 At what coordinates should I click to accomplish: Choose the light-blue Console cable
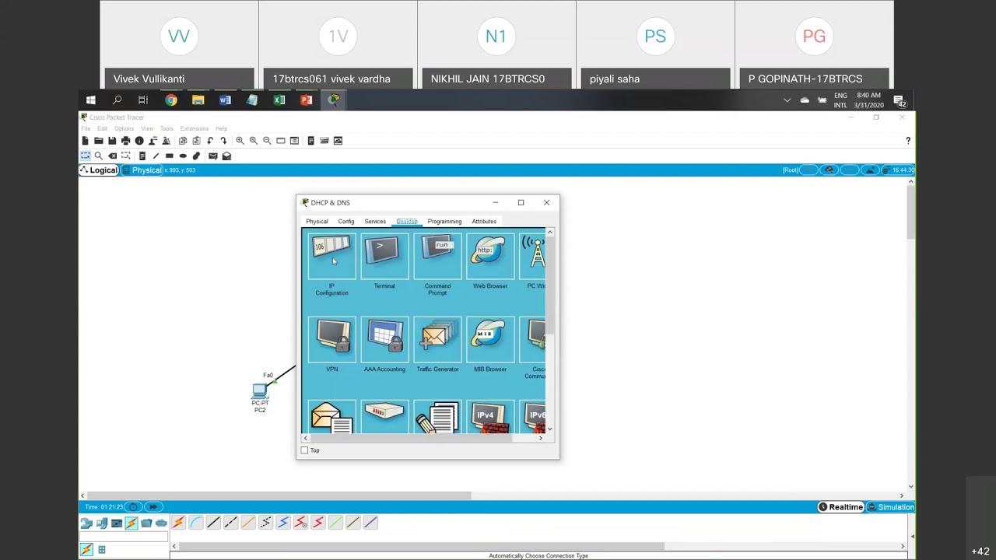pyautogui.click(x=195, y=523)
